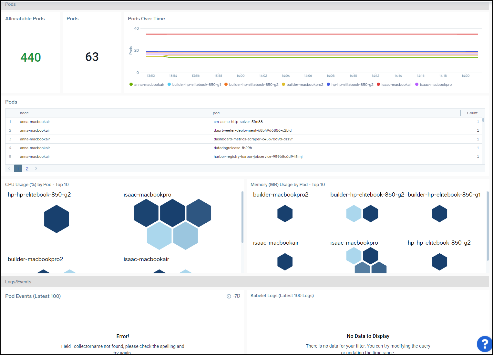Toggle builder-macbookpro2 legend entry
493x355 pixels.
pyautogui.click(x=303, y=85)
